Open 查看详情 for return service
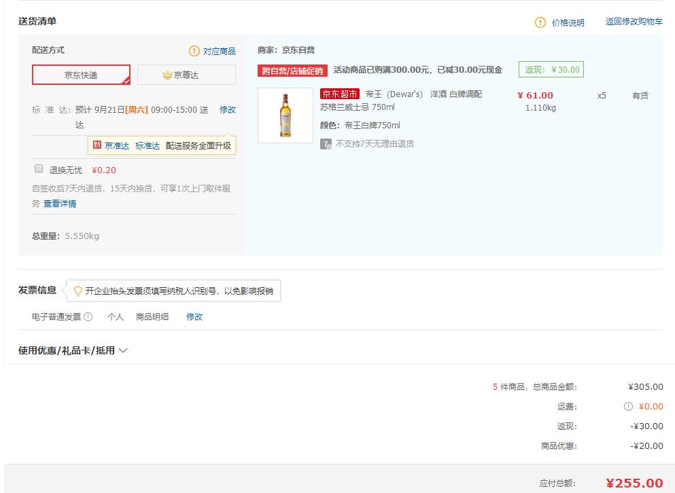 click(x=60, y=204)
